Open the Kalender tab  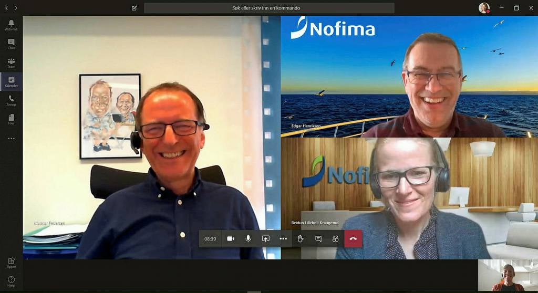11,82
